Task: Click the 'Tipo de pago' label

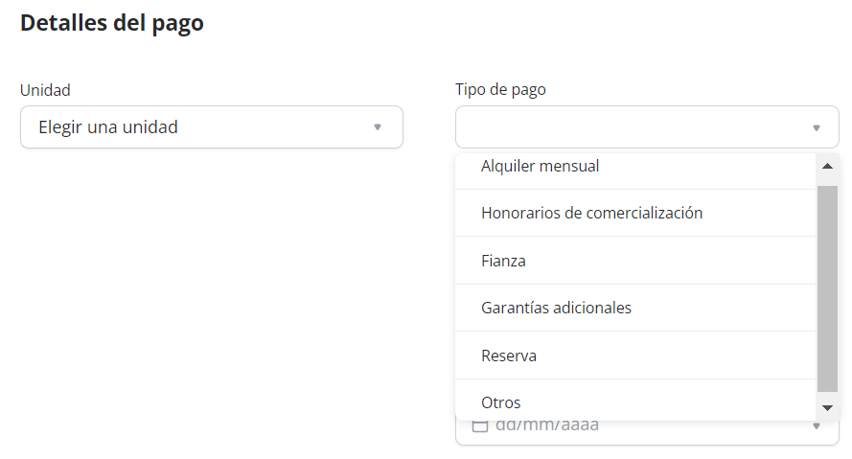Action: (x=500, y=90)
